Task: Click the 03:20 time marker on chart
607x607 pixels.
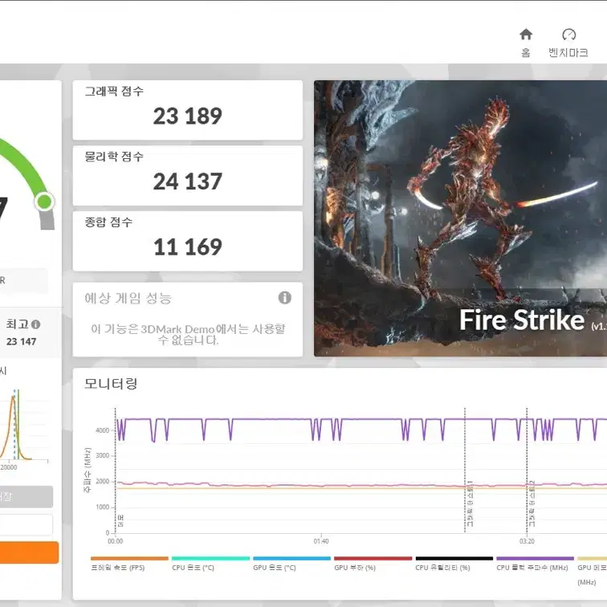Action: click(527, 541)
